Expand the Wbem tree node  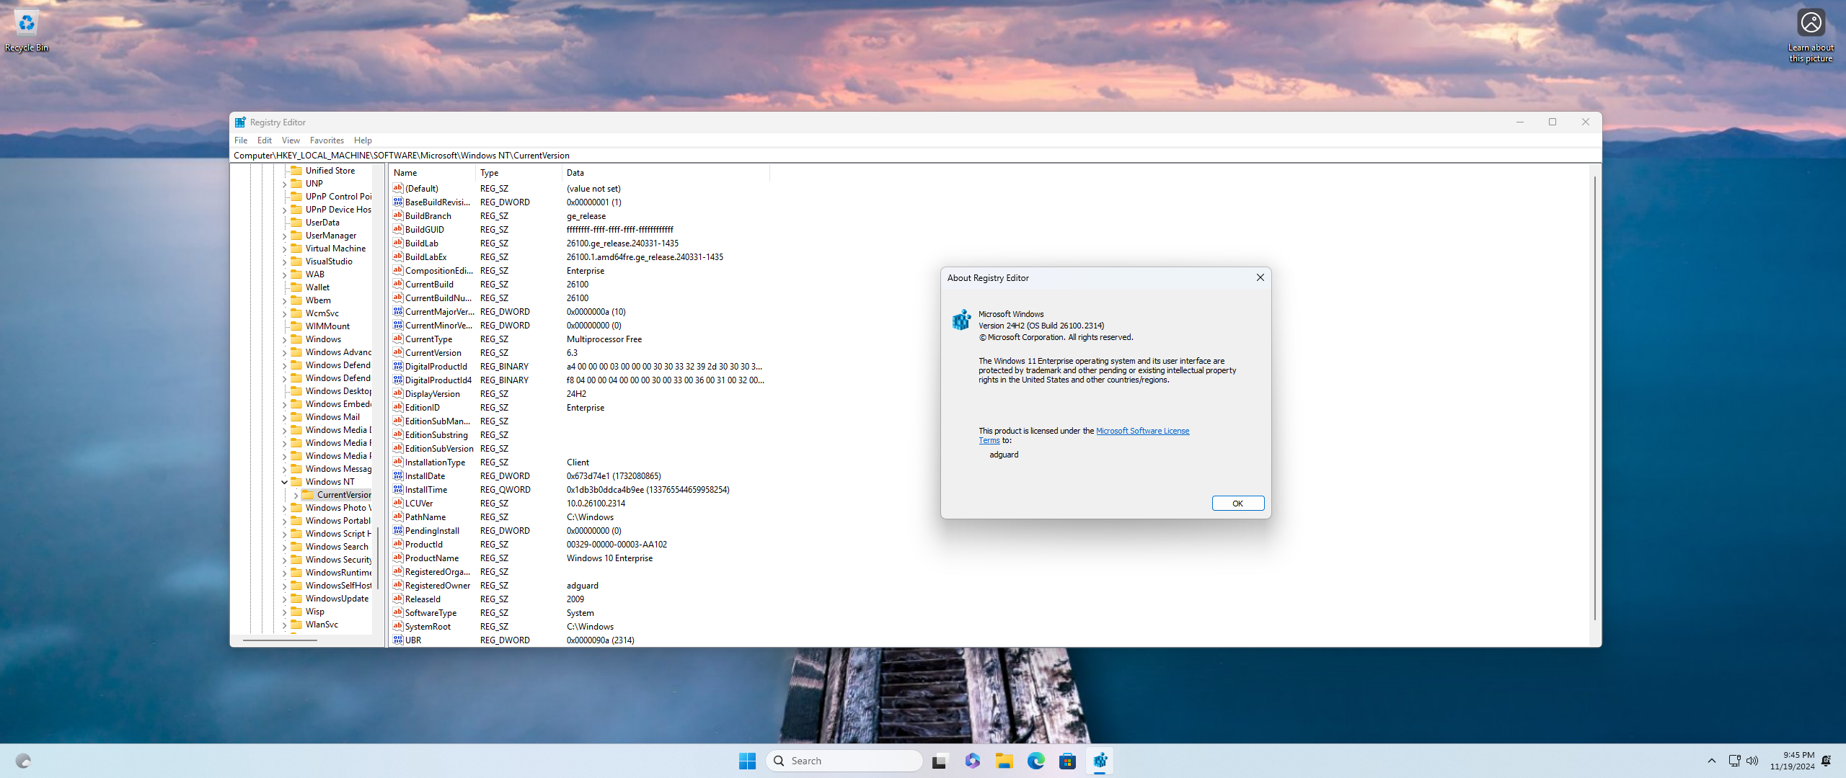284,300
